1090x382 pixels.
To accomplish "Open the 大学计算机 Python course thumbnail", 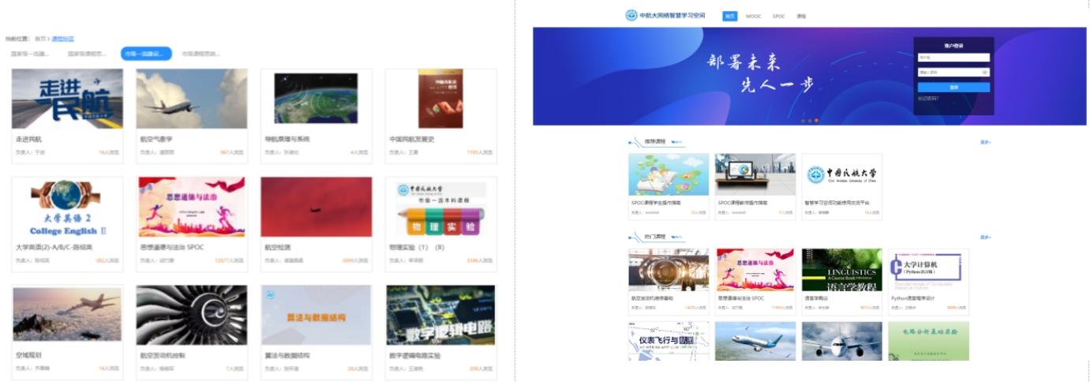I will (928, 270).
